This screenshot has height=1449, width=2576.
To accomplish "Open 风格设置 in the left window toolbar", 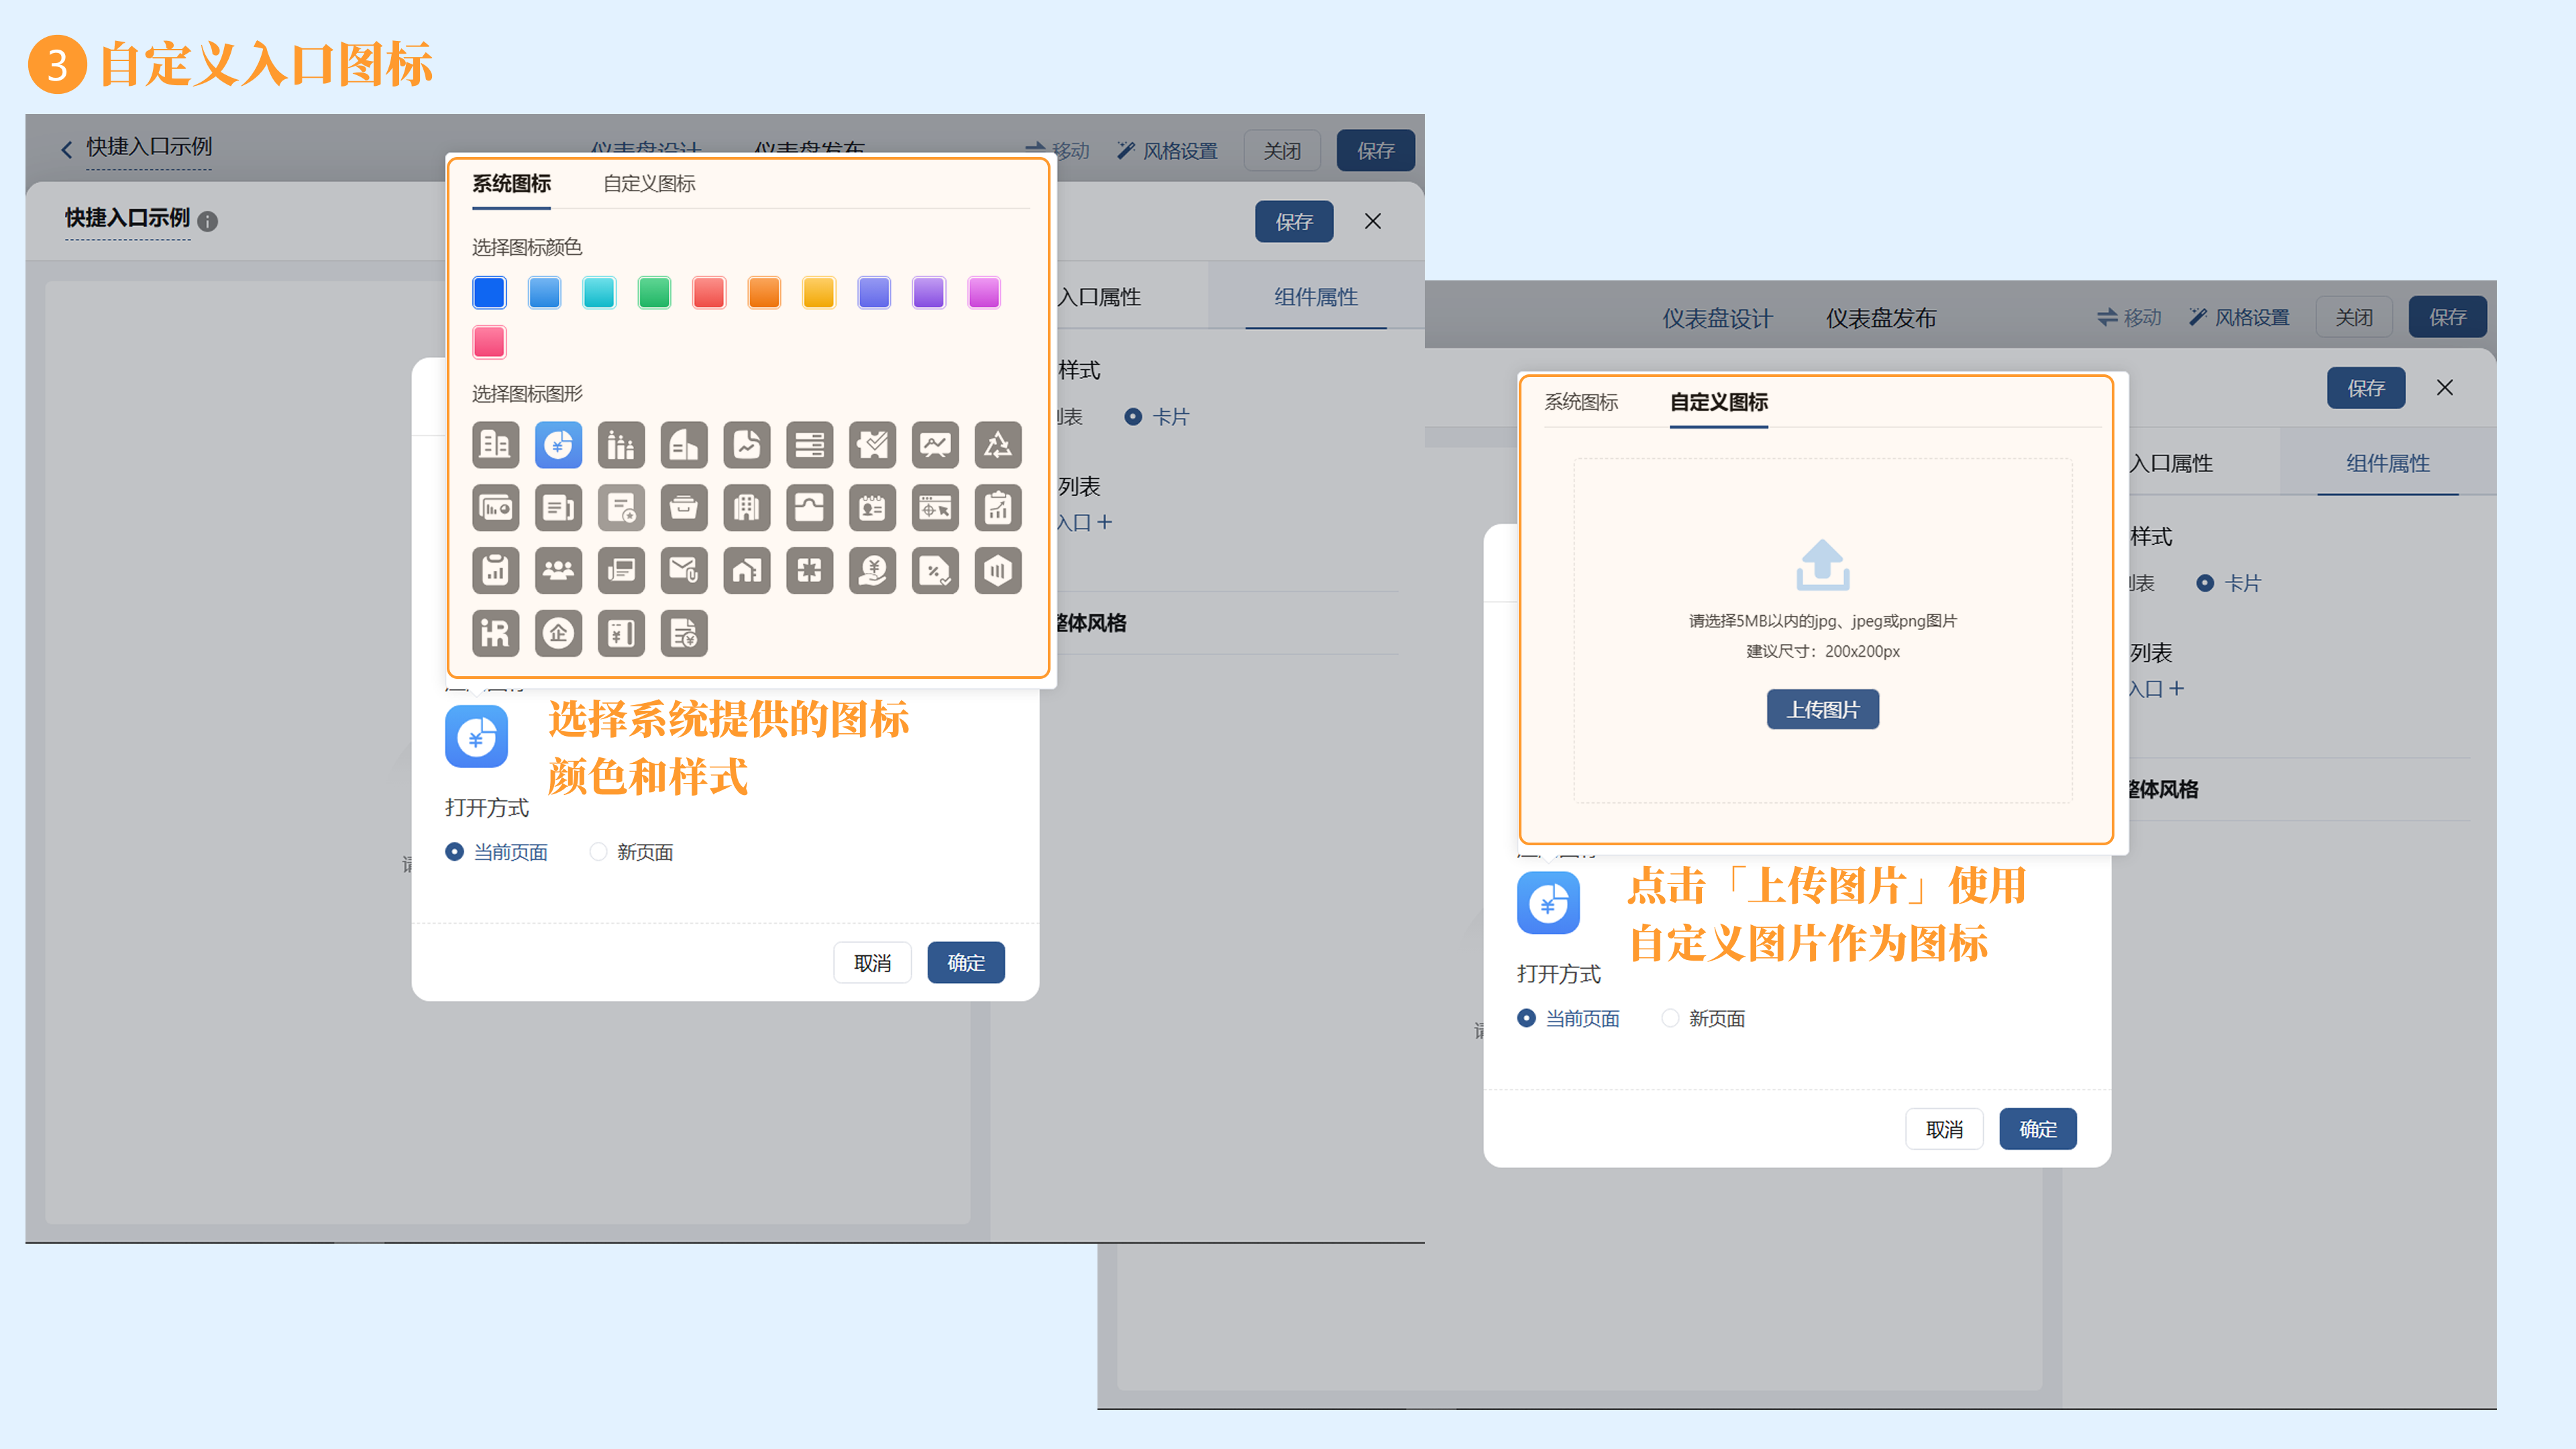I will (1167, 151).
